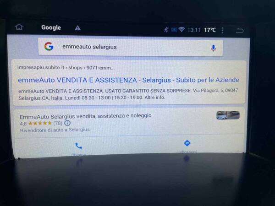Tap the 13:11 clock in status bar

click(194, 30)
